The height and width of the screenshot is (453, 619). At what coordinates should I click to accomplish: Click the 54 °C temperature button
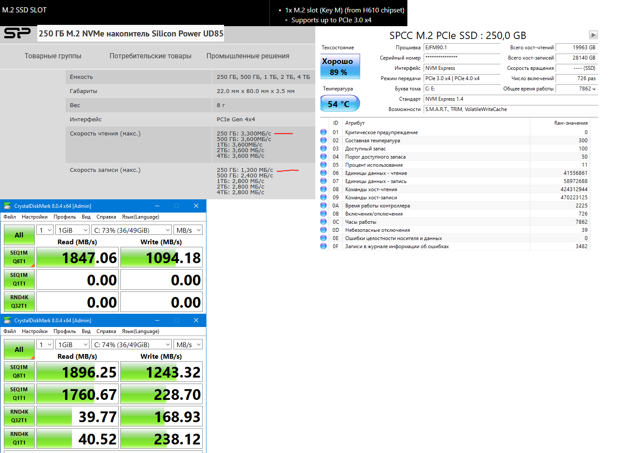tap(340, 104)
